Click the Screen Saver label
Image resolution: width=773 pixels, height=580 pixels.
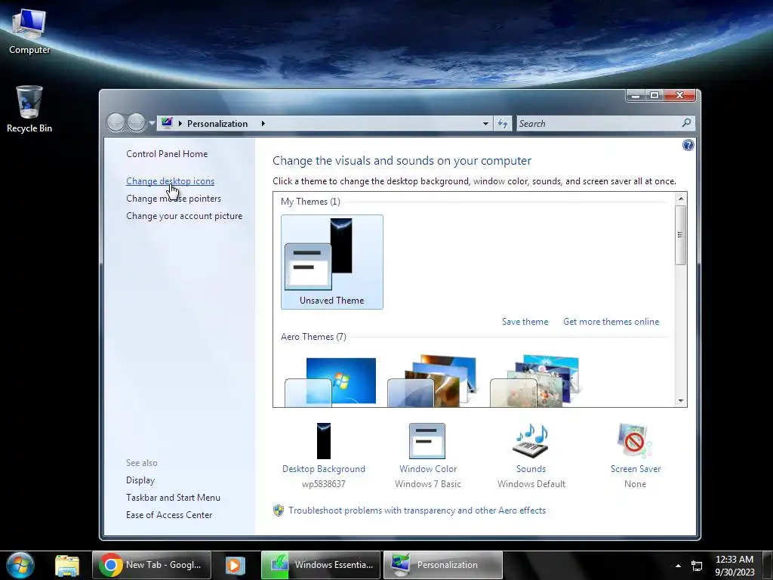(x=636, y=469)
